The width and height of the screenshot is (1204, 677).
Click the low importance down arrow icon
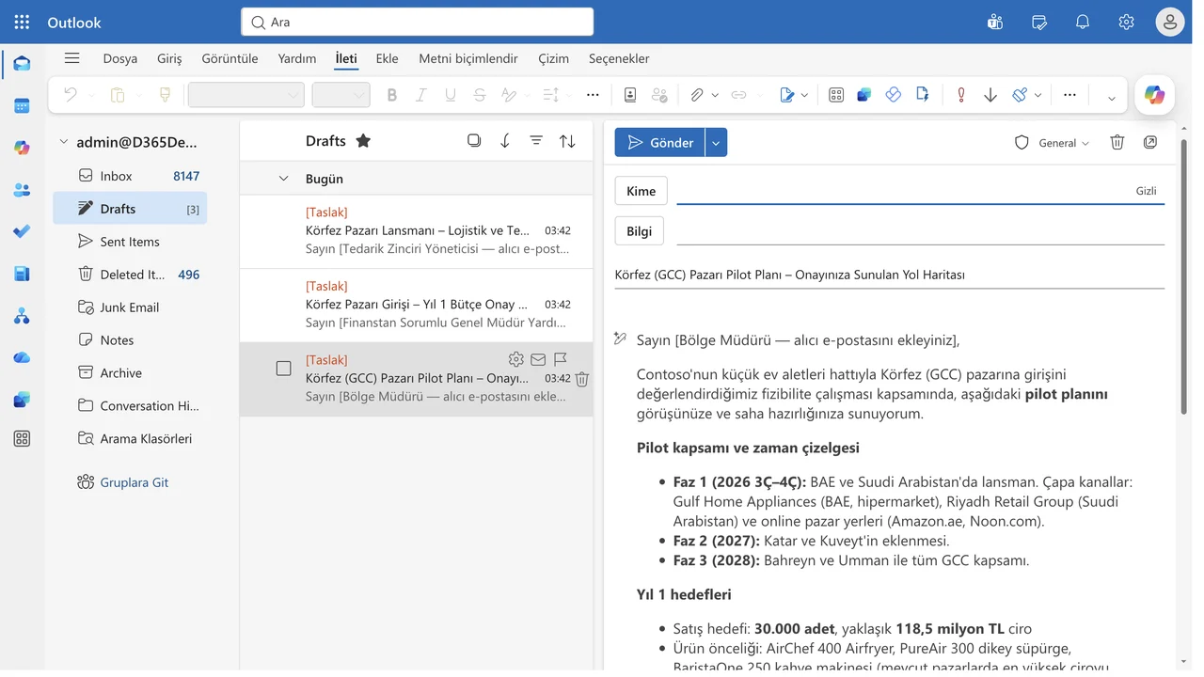tap(990, 95)
